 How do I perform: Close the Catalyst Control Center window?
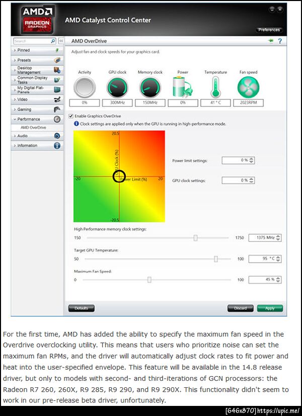[280, 10]
